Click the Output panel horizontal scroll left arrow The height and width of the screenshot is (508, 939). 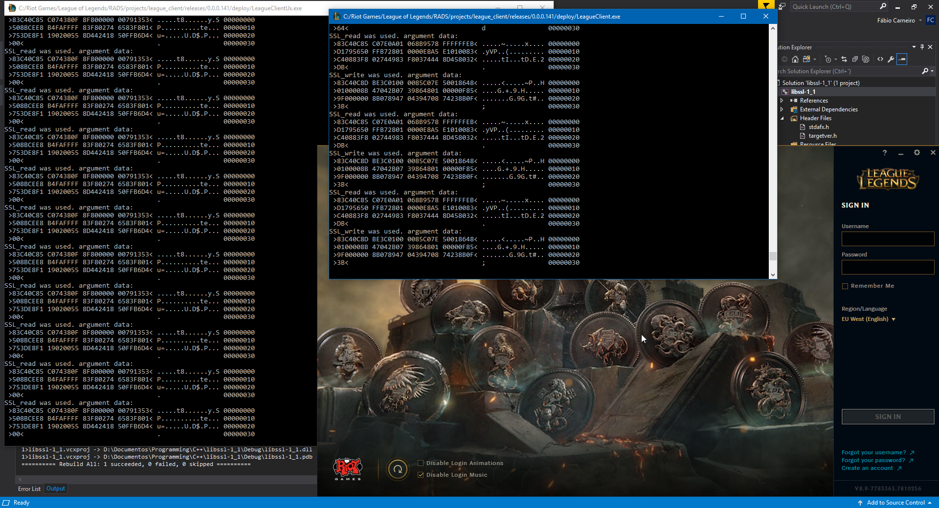(20, 479)
